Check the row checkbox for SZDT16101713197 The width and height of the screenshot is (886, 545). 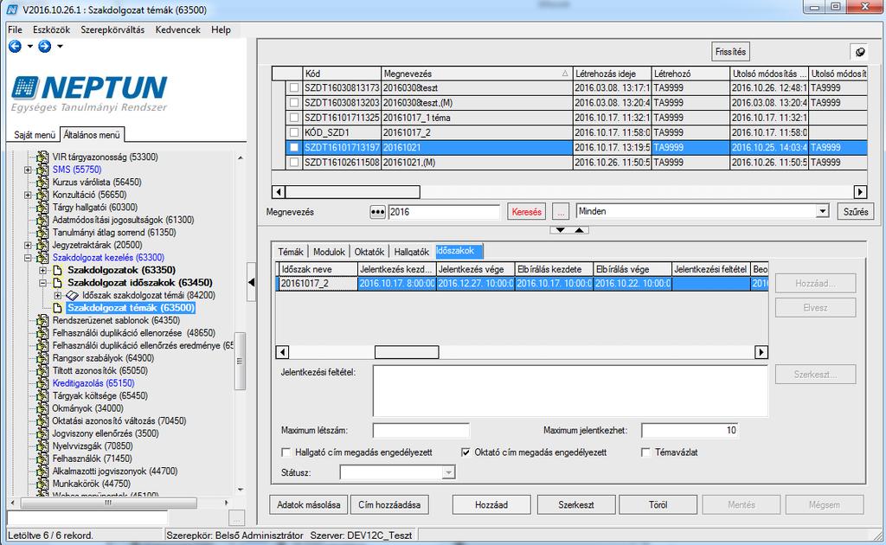pos(294,147)
